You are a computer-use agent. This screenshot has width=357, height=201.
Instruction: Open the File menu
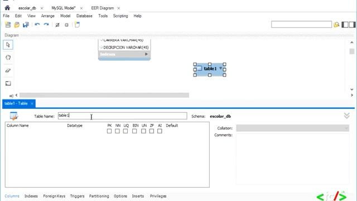point(6,16)
